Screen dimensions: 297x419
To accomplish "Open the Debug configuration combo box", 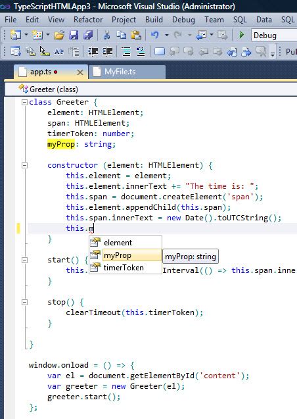I will (274, 36).
